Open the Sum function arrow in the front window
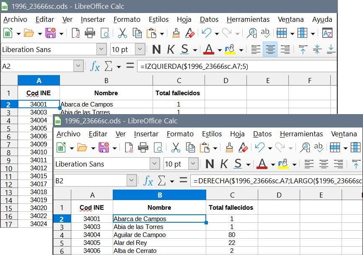363x255 pixels. [x=172, y=181]
